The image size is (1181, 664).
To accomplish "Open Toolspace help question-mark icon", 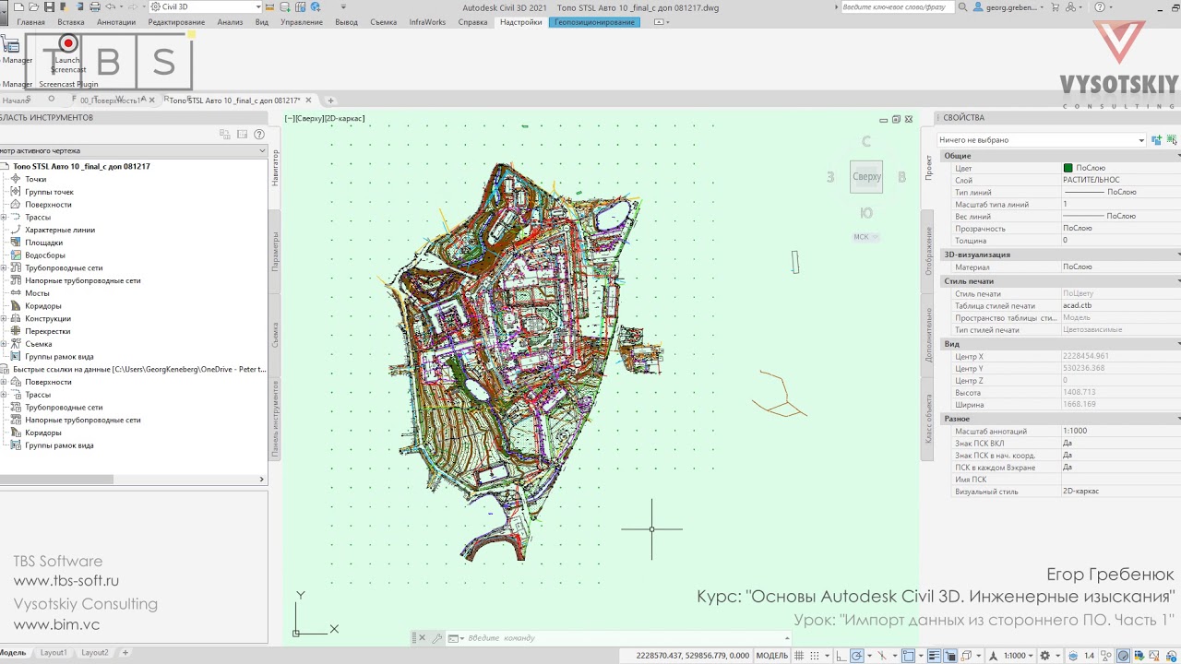I will [x=259, y=135].
